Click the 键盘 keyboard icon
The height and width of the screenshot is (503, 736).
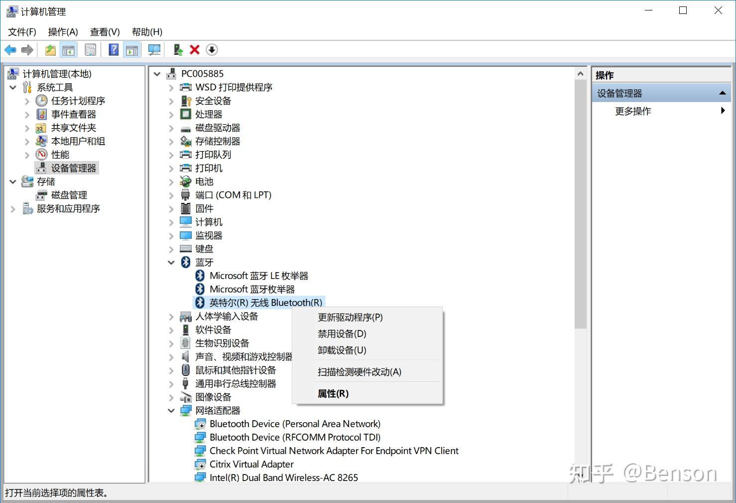(x=186, y=249)
